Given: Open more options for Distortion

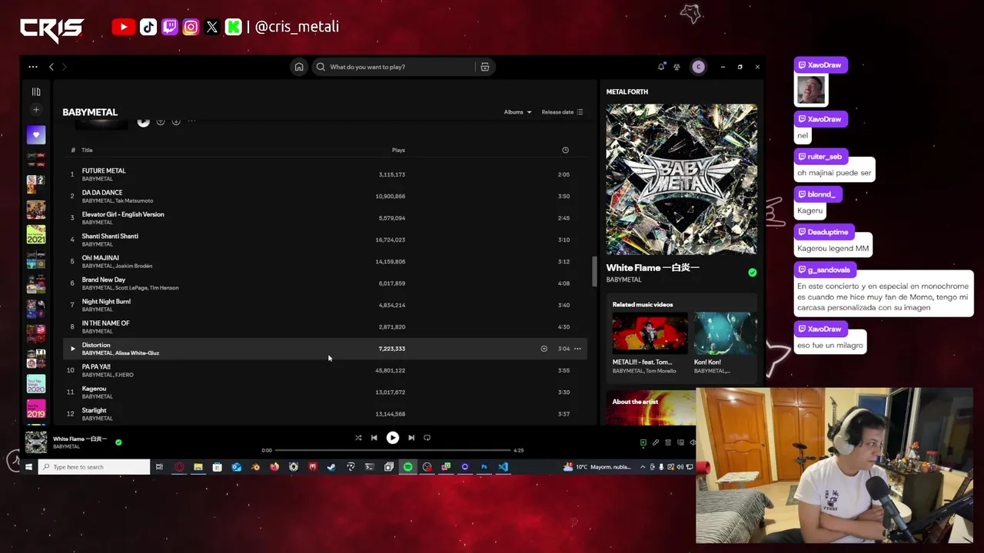Looking at the screenshot, I should coord(577,349).
